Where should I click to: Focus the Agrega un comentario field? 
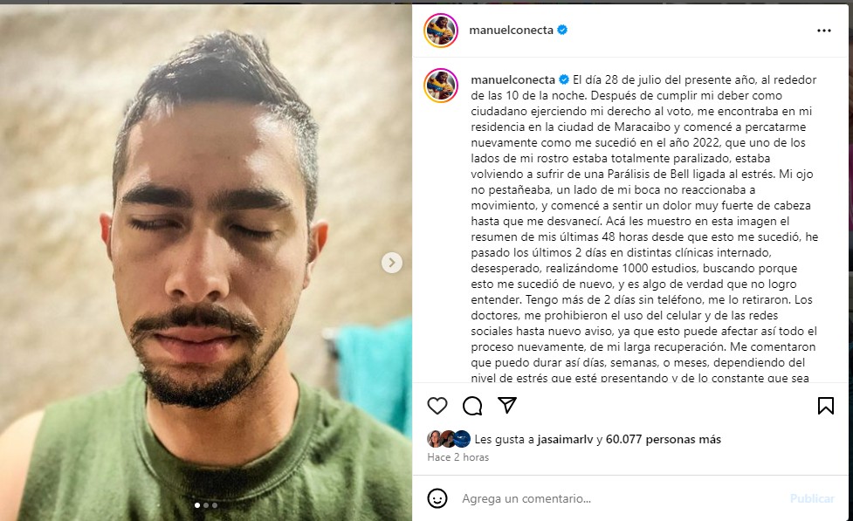point(620,498)
